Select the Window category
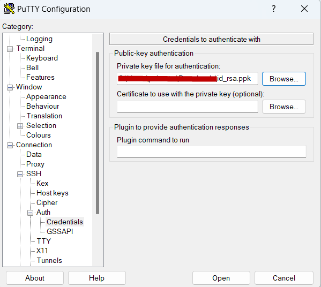This screenshot has width=321, height=287. pos(29,87)
